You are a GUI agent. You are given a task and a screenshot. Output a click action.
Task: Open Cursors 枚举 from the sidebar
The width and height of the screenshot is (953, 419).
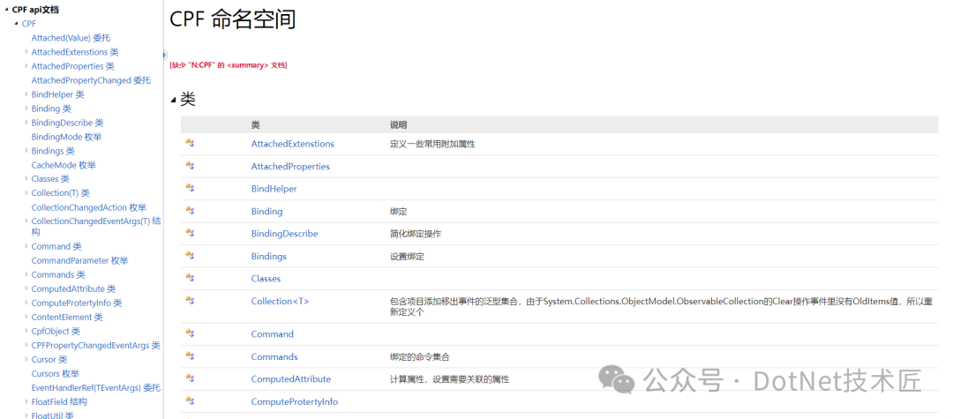[55, 373]
